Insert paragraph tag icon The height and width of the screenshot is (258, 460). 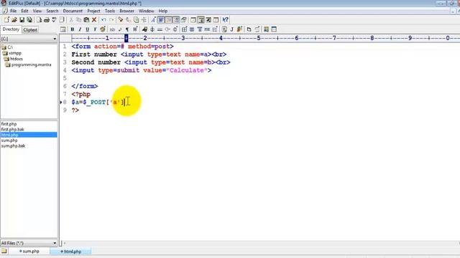click(127, 29)
